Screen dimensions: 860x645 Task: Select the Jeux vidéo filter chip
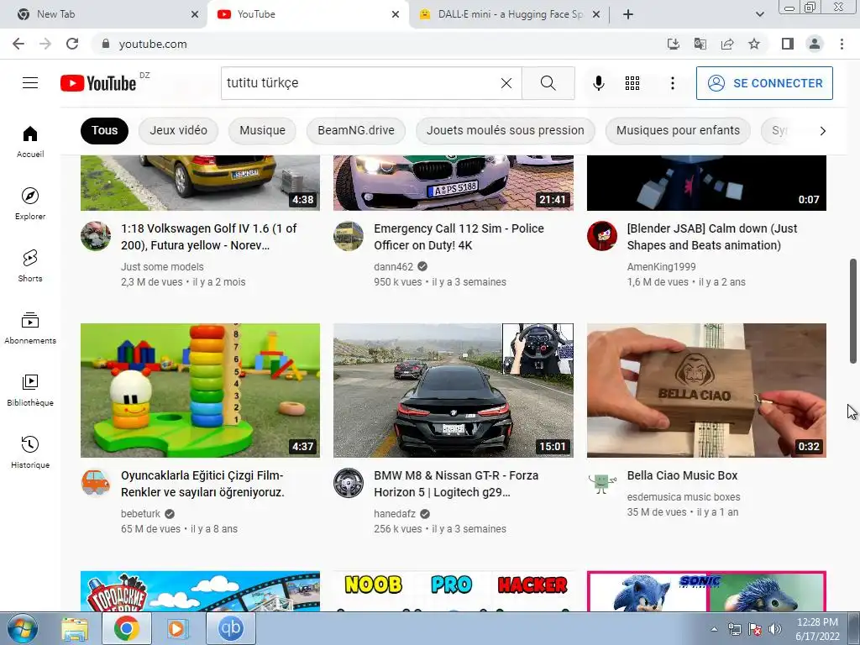tap(178, 130)
